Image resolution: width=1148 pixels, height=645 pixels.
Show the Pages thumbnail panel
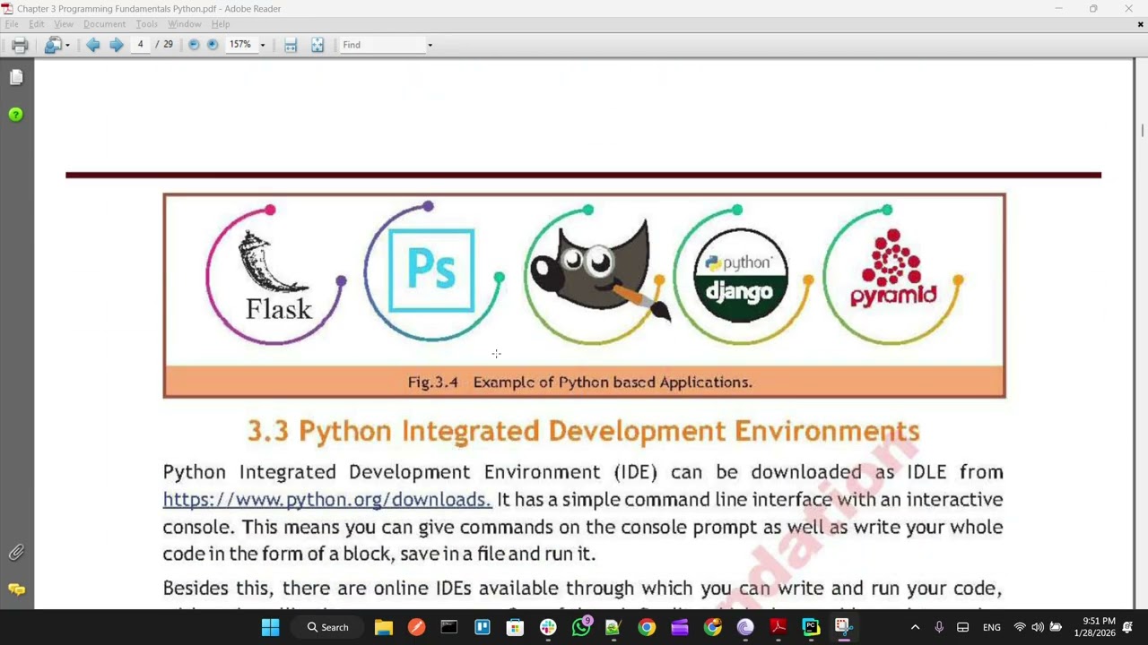coord(16,78)
